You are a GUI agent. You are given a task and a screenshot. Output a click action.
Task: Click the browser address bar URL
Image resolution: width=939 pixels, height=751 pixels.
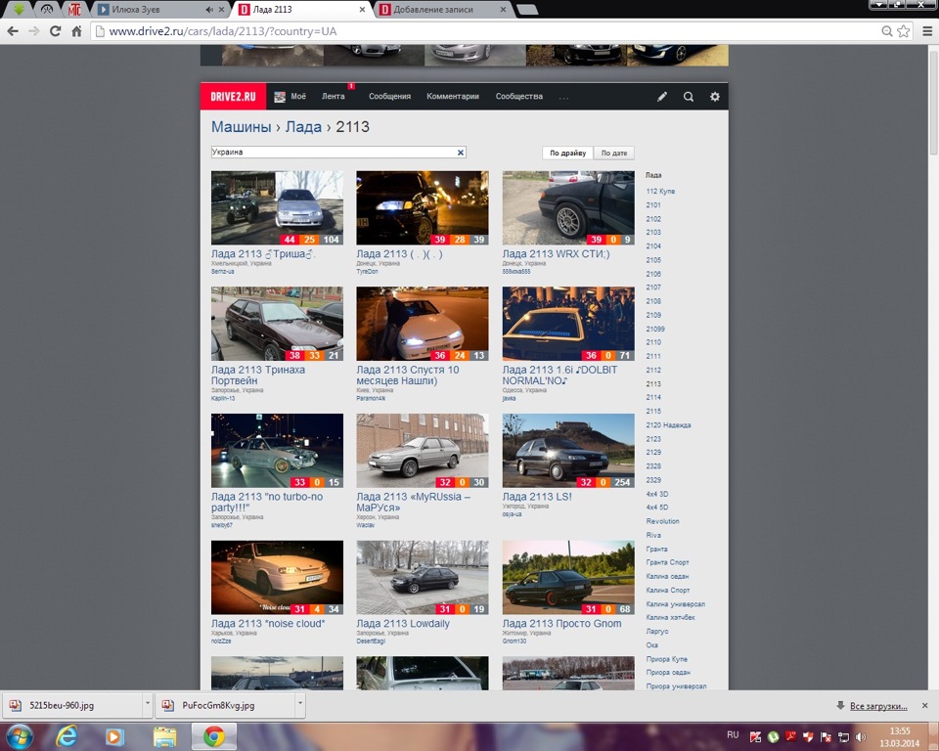pyautogui.click(x=223, y=31)
